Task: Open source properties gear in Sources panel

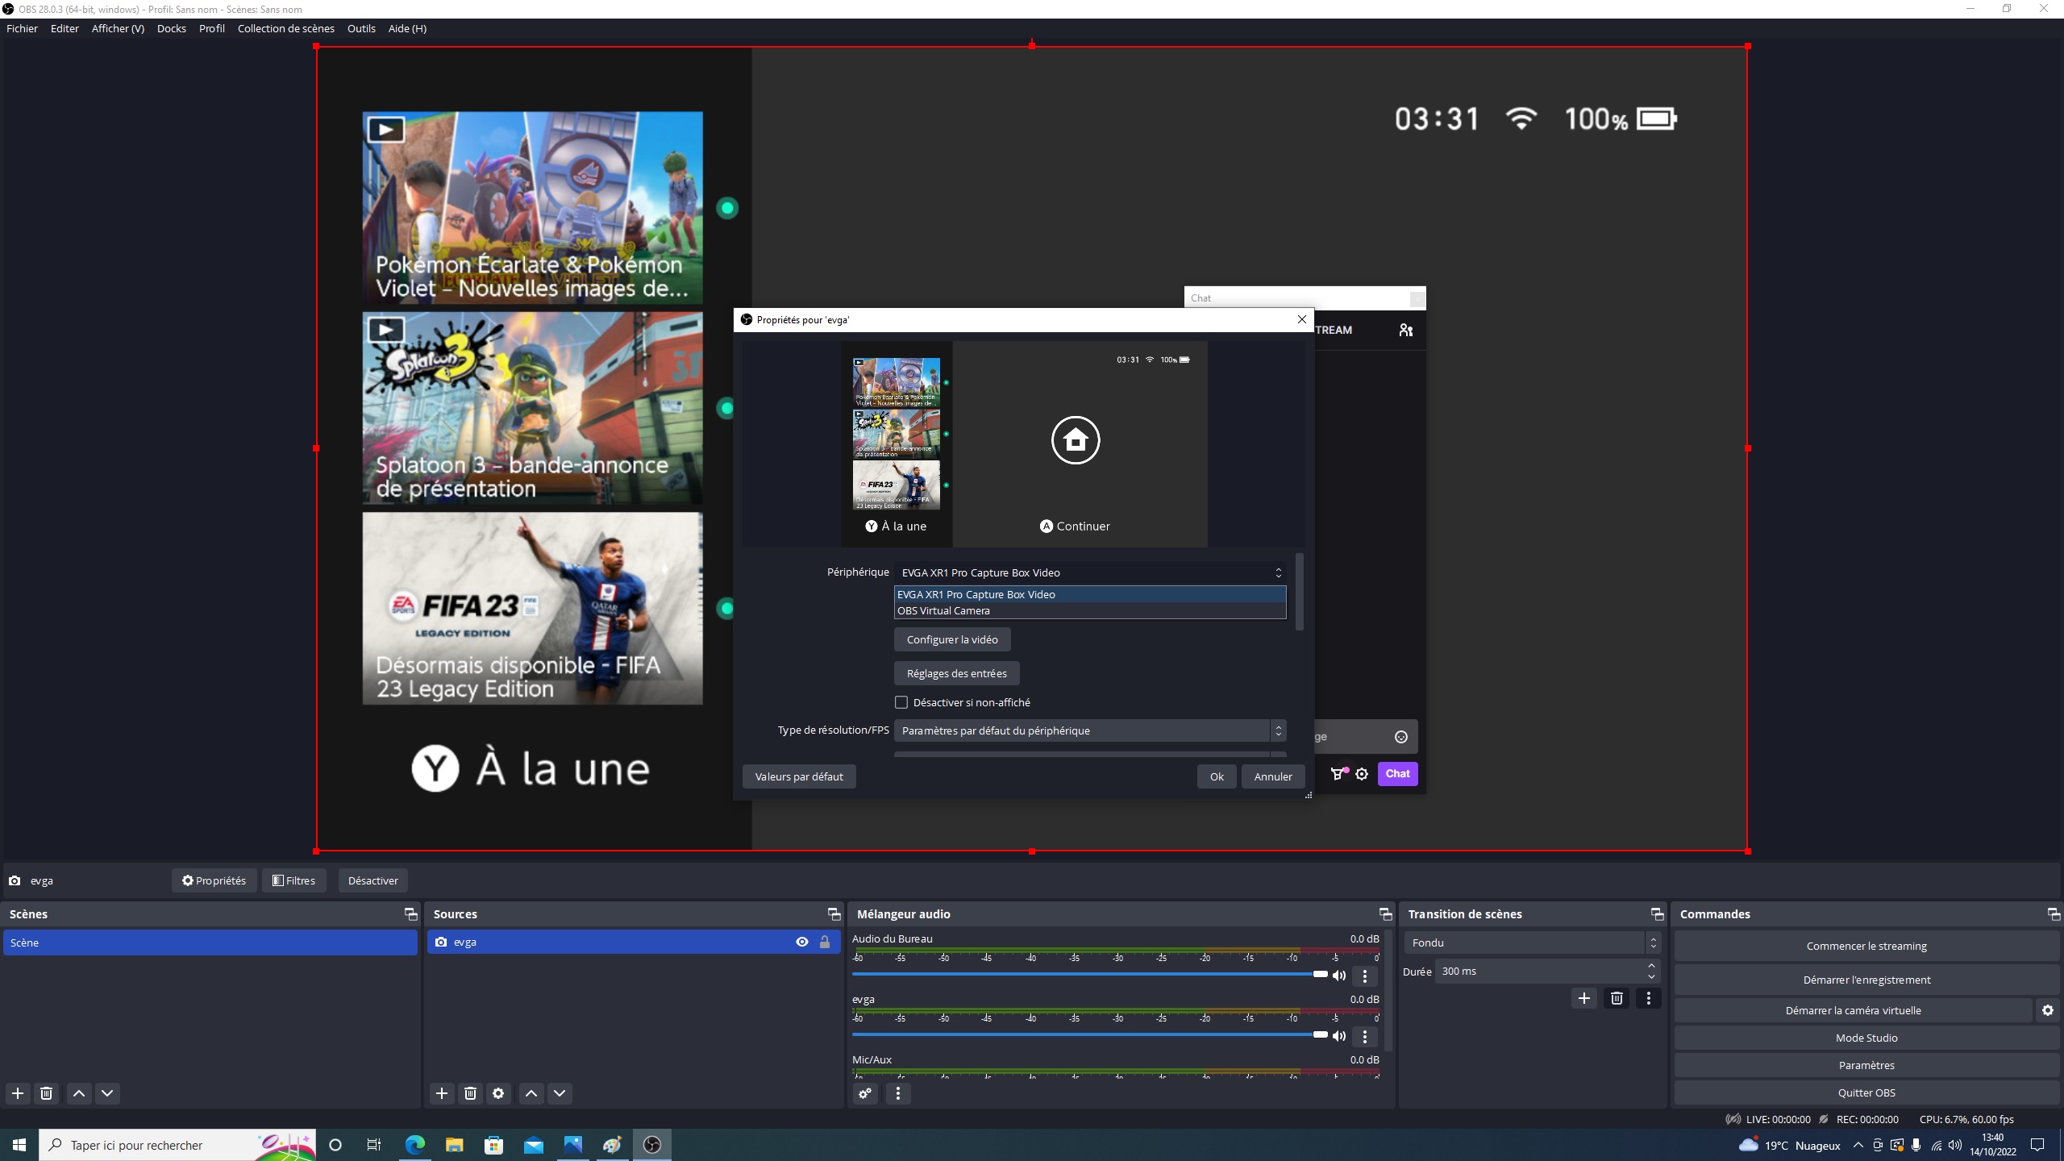Action: click(x=498, y=1093)
